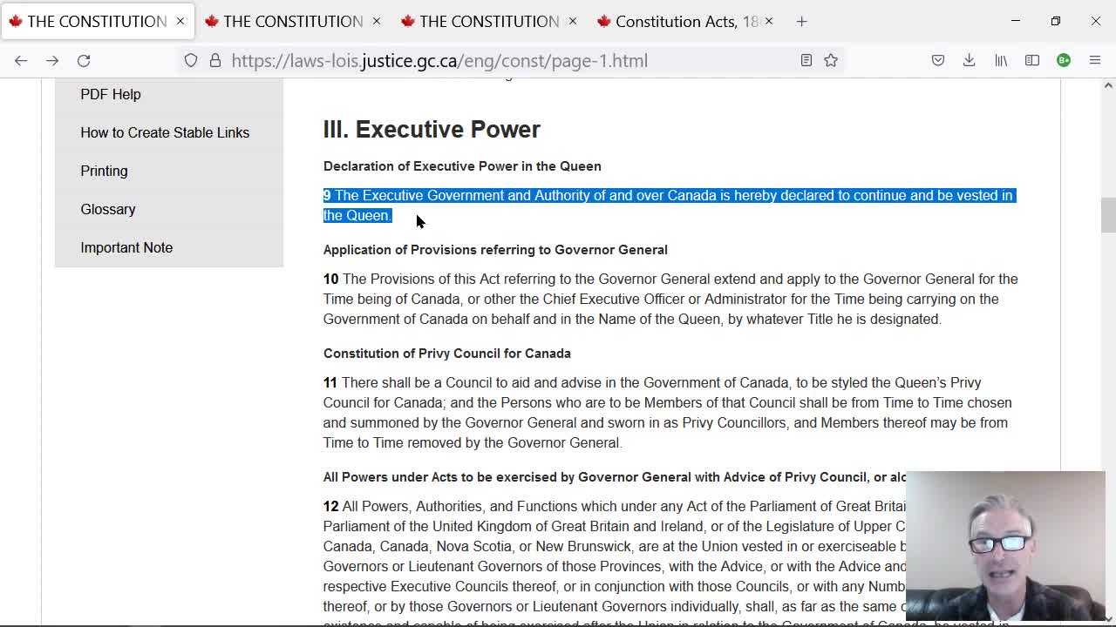Open the Glossary link
The image size is (1116, 627).
108,209
